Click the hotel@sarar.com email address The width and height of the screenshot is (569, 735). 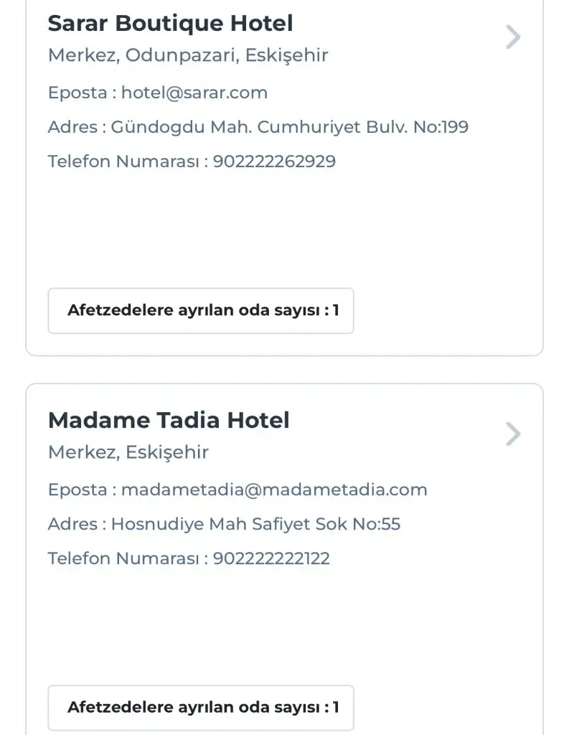pos(194,93)
